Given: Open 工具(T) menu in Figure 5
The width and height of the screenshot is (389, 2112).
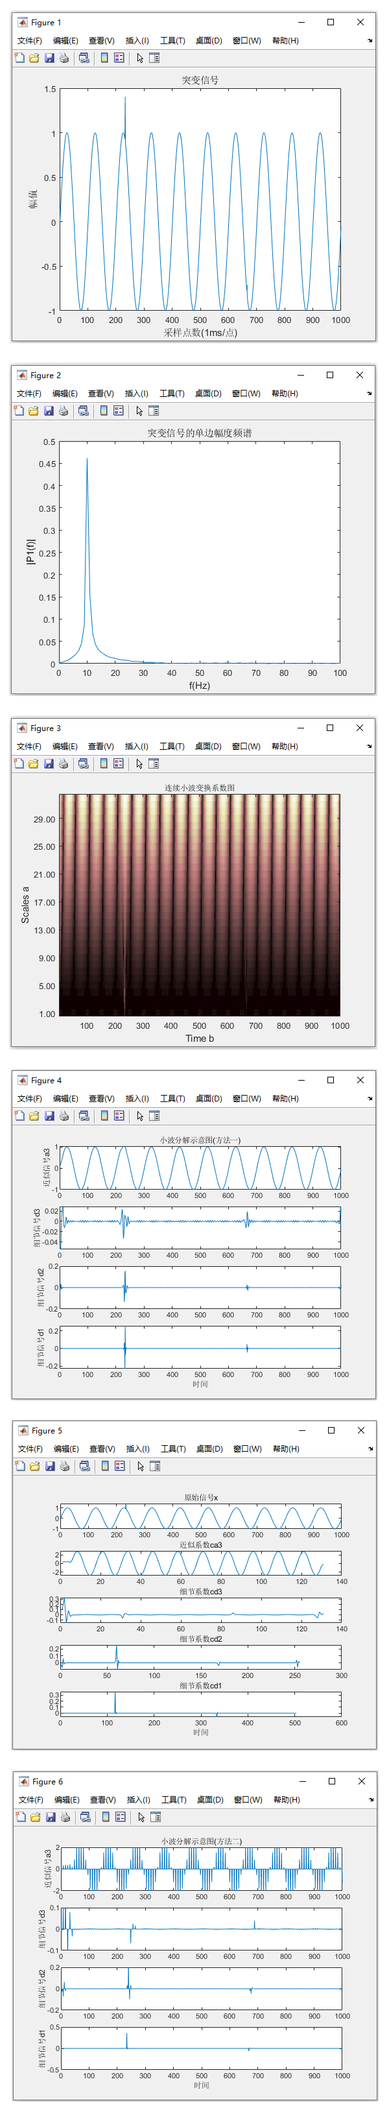Looking at the screenshot, I should [174, 1448].
